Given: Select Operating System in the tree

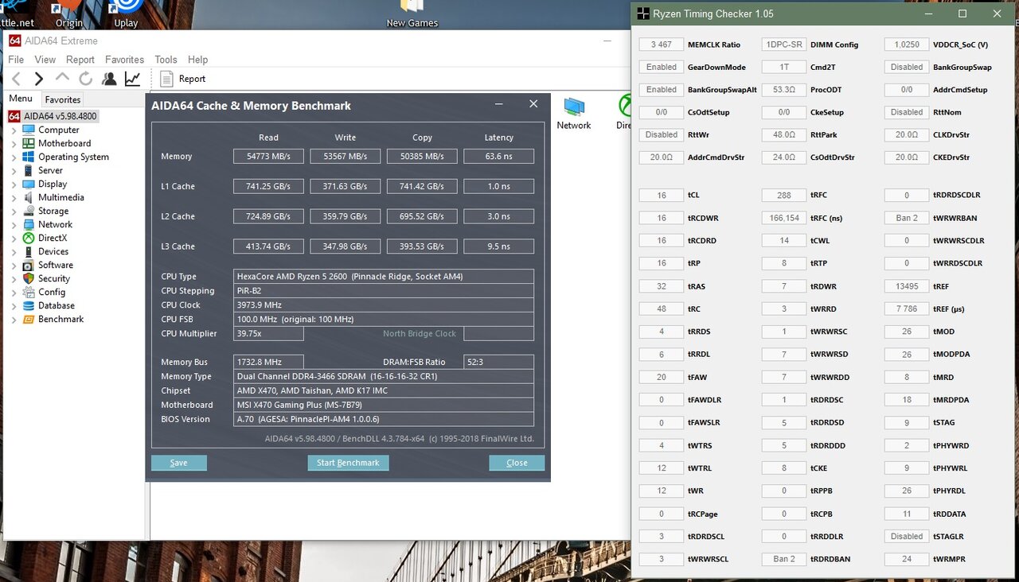Looking at the screenshot, I should pyautogui.click(x=73, y=157).
